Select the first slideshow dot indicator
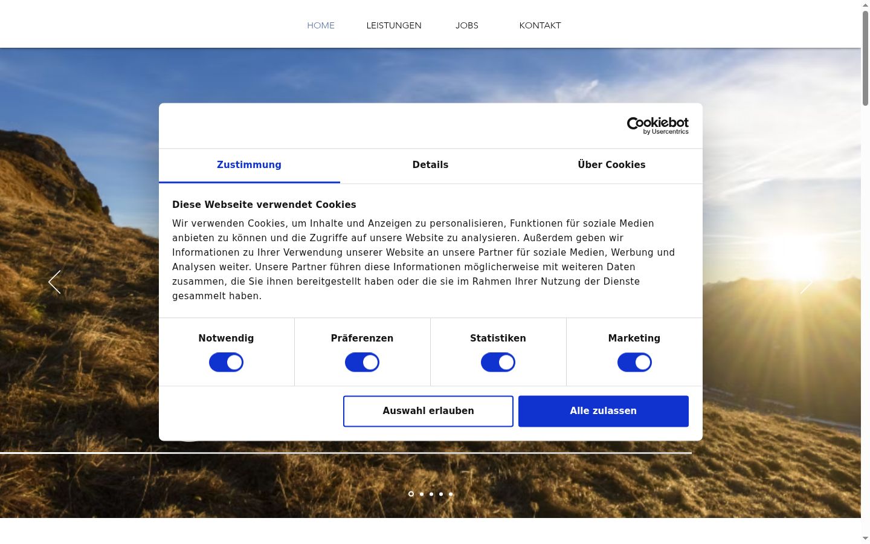This screenshot has width=870, height=544. (x=411, y=494)
